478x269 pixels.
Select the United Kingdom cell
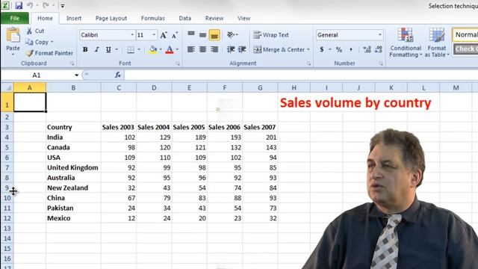(x=73, y=167)
